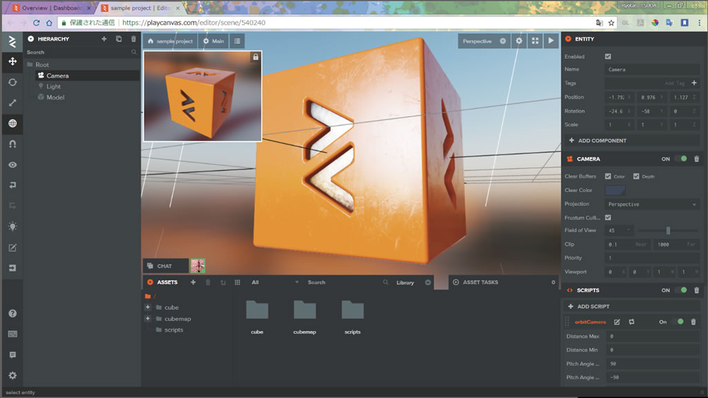Edit the orbitCamera script pencil icon

click(617, 322)
